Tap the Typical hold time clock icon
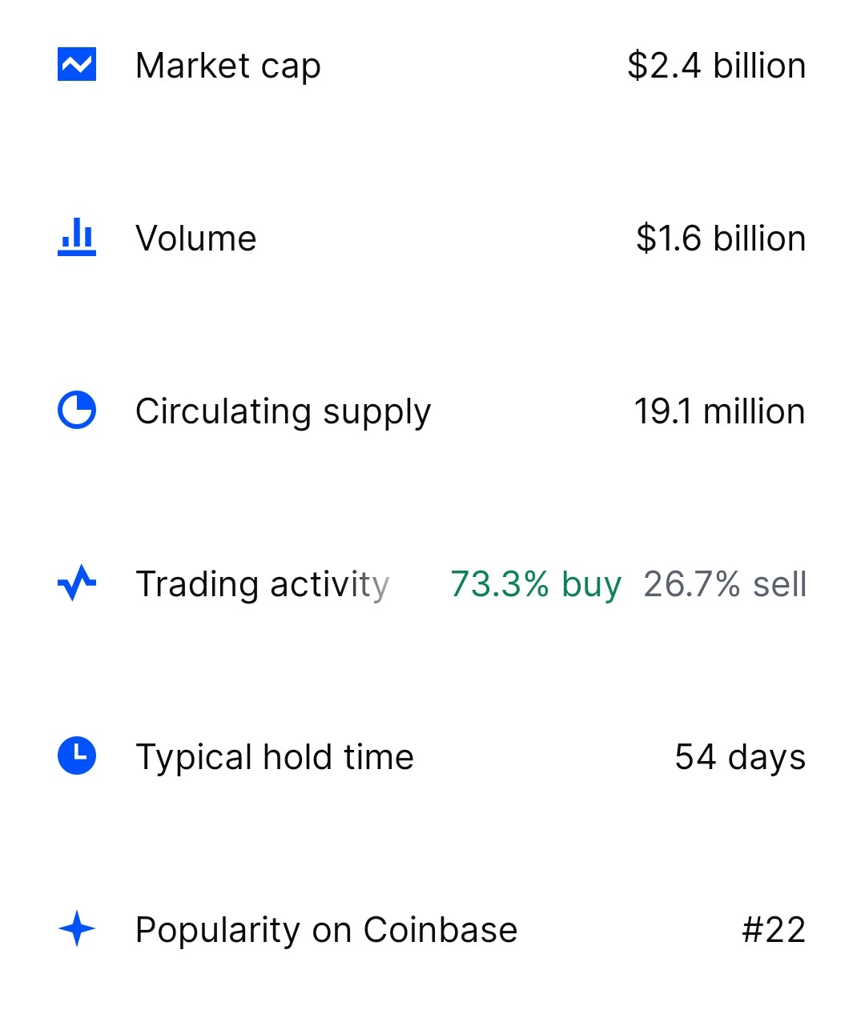The image size is (865, 1014). 77,756
